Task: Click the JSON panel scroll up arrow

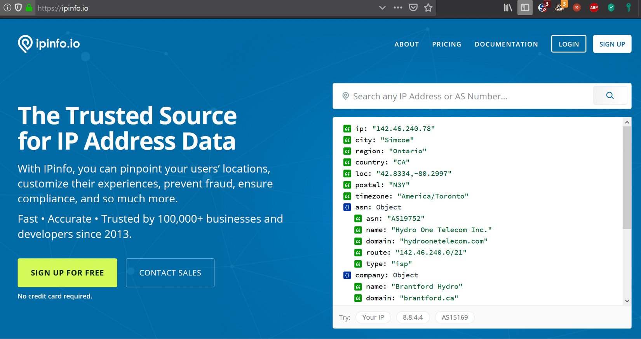Action: (x=627, y=122)
